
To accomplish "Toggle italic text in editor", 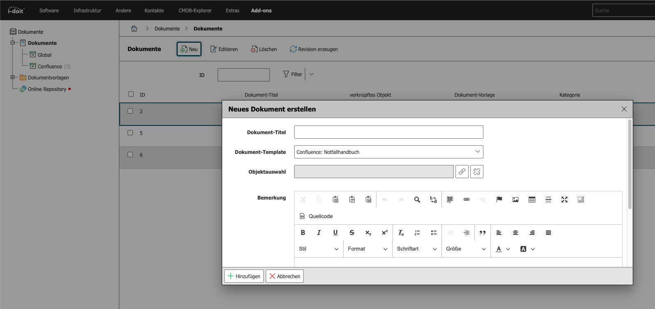I will [319, 232].
